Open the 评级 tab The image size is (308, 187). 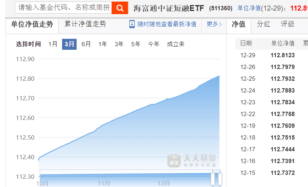pyautogui.click(x=288, y=24)
